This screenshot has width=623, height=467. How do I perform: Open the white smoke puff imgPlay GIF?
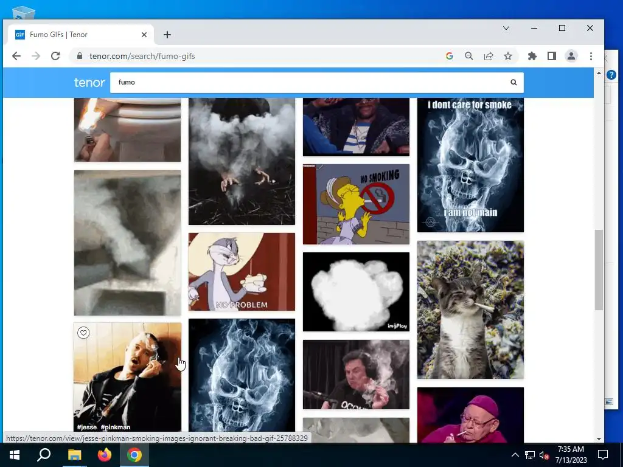[x=356, y=291]
